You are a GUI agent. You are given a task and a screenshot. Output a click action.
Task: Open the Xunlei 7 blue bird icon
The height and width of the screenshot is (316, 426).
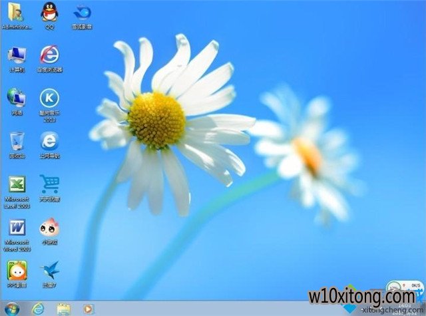tap(49, 270)
